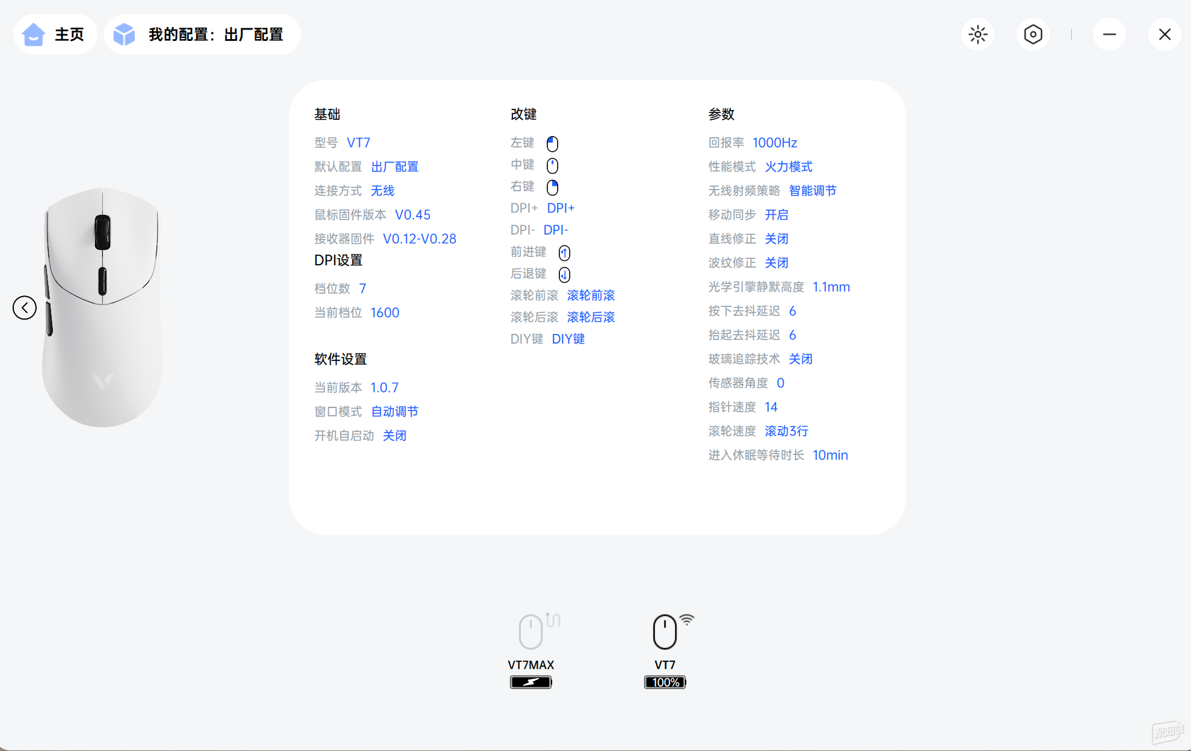Click the blue DIY键 assignment value
This screenshot has width=1191, height=751.
(x=568, y=339)
